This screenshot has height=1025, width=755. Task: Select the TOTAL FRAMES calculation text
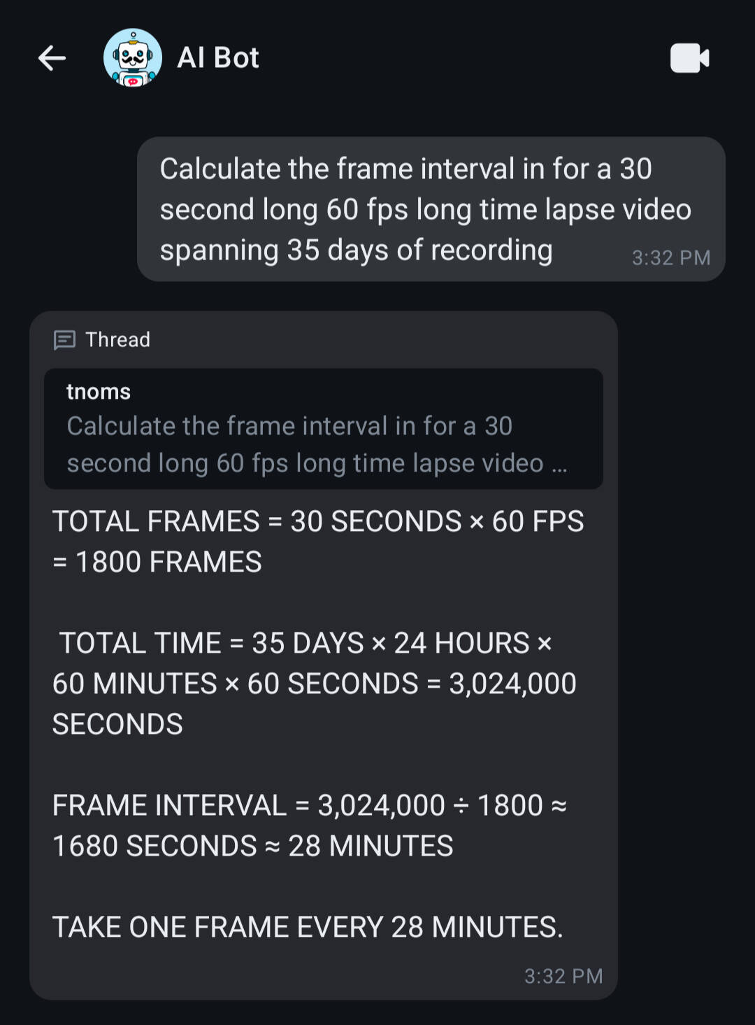coord(318,542)
